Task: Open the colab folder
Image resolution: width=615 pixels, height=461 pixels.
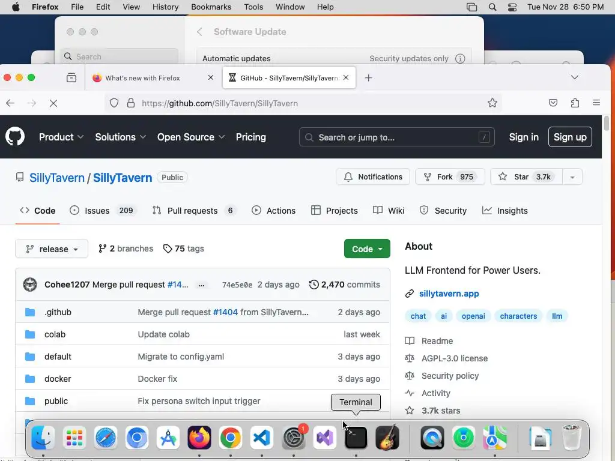Action: point(55,334)
